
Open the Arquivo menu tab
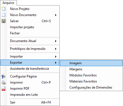click(8, 3)
